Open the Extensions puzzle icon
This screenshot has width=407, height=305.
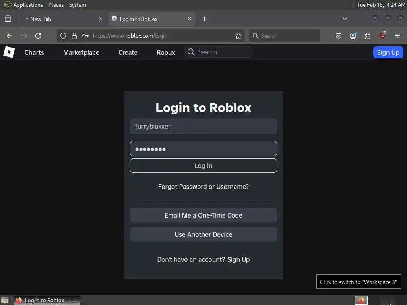pos(368,36)
